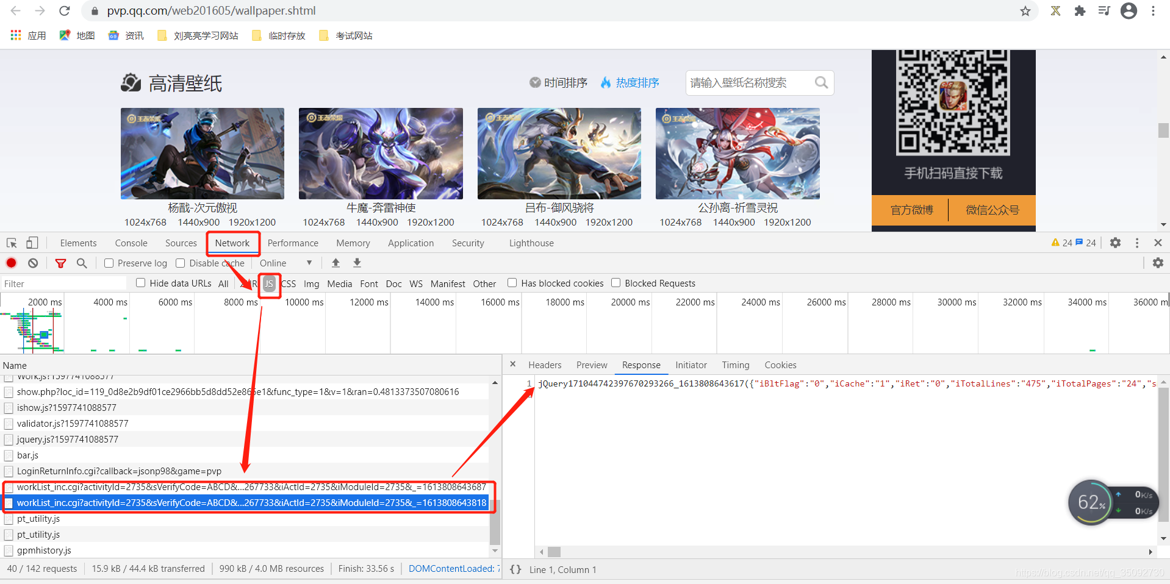Viewport: 1170px width, 584px height.
Task: Clear the network log
Action: pyautogui.click(x=33, y=263)
